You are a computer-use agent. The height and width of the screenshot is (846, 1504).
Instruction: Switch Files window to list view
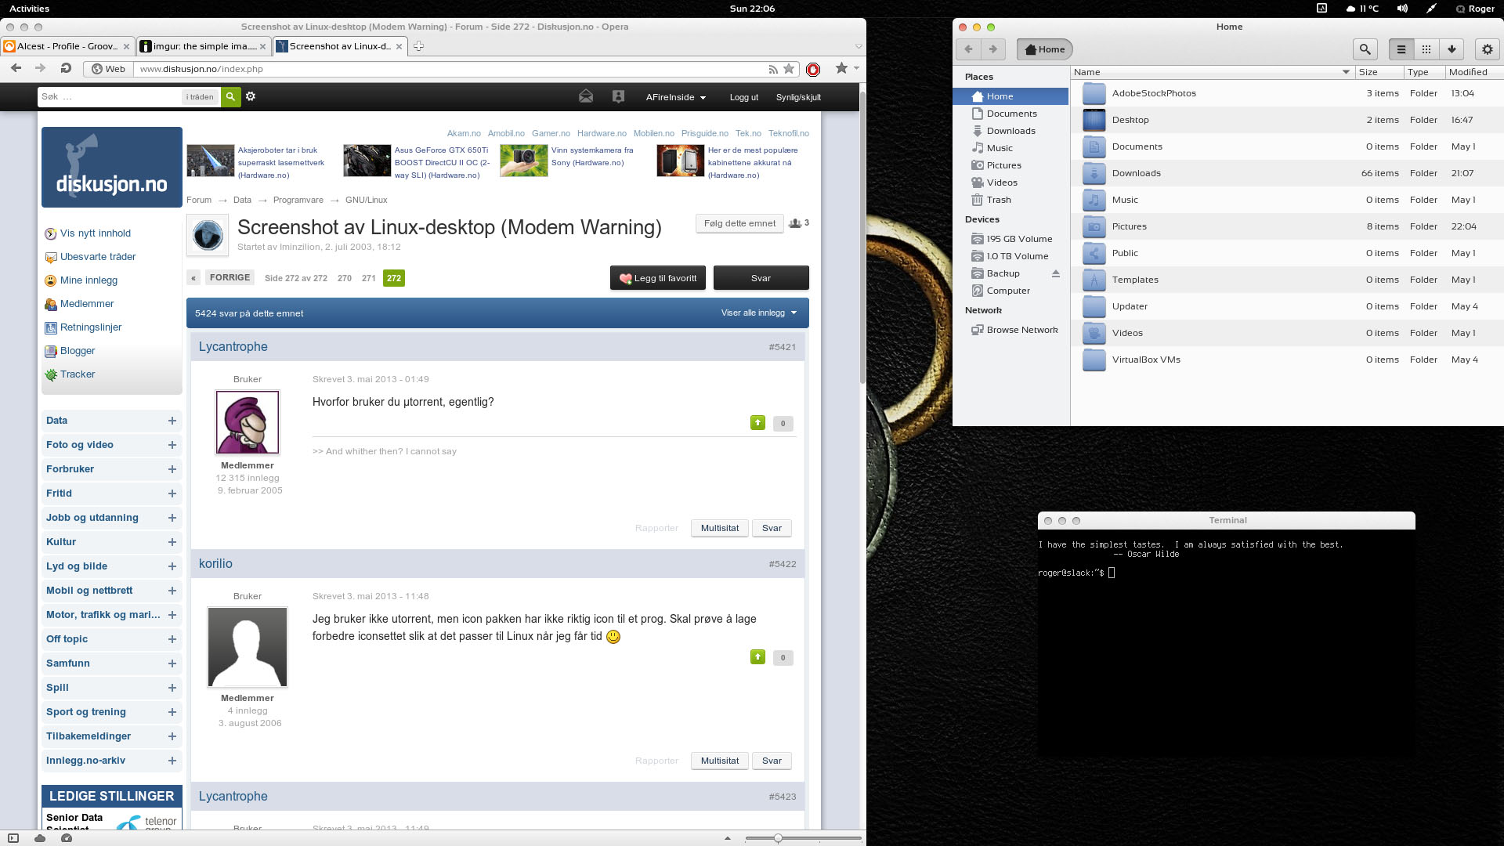(1401, 49)
